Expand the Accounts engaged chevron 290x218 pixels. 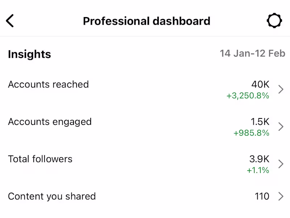coord(281,126)
